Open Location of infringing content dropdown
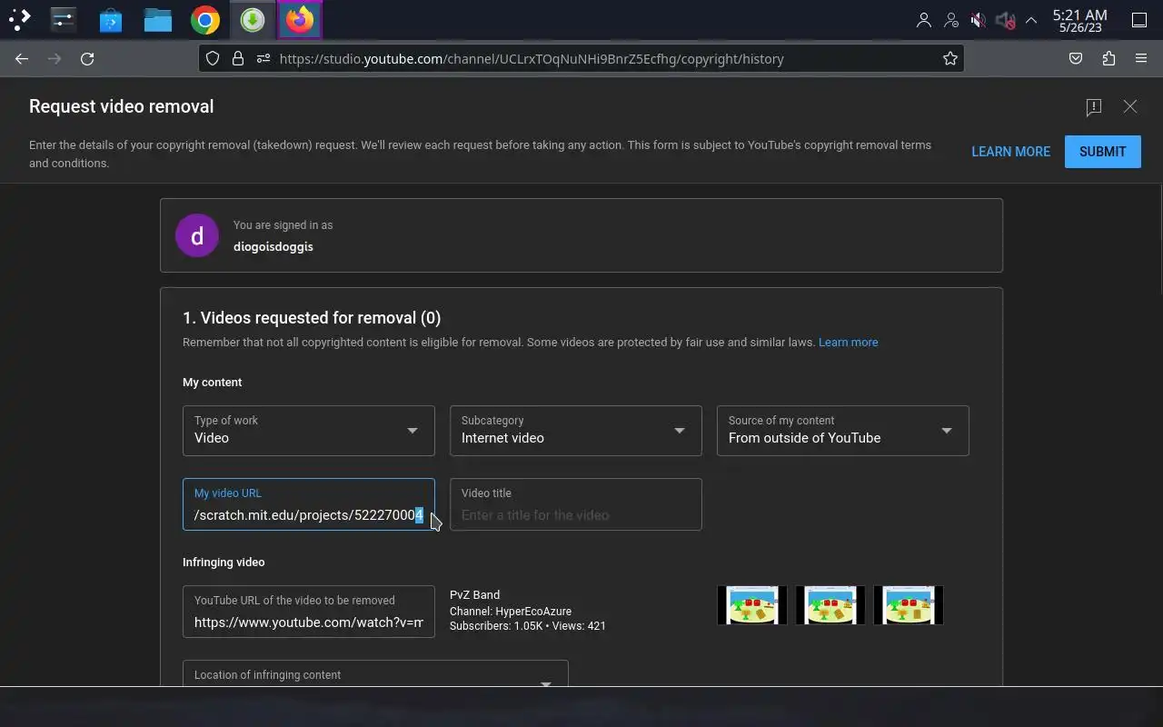The width and height of the screenshot is (1163, 727). click(x=375, y=673)
